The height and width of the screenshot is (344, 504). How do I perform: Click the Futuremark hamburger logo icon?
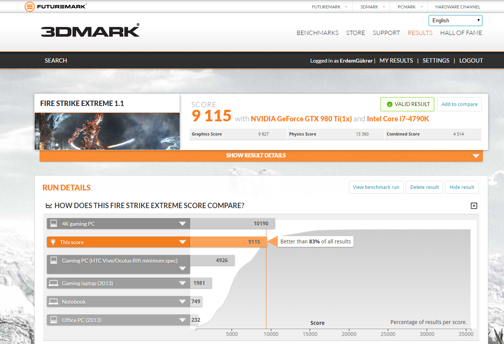(x=30, y=7)
